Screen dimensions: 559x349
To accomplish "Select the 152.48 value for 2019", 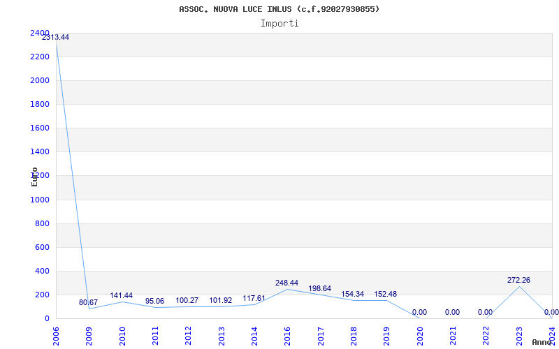I will tap(386, 294).
